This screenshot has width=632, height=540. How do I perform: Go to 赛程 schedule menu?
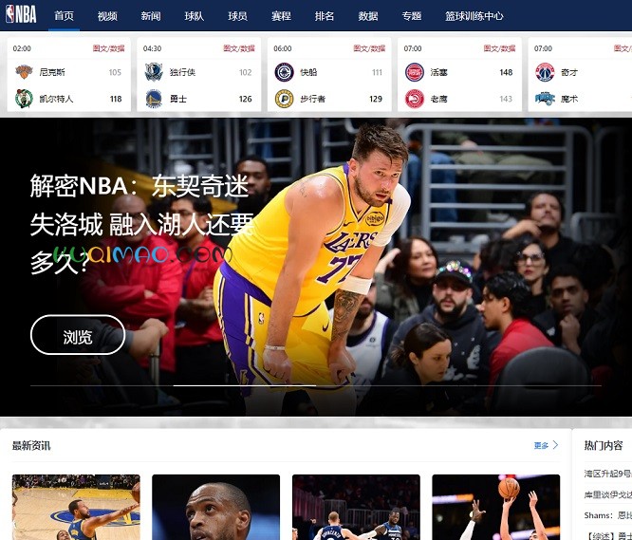coord(281,16)
